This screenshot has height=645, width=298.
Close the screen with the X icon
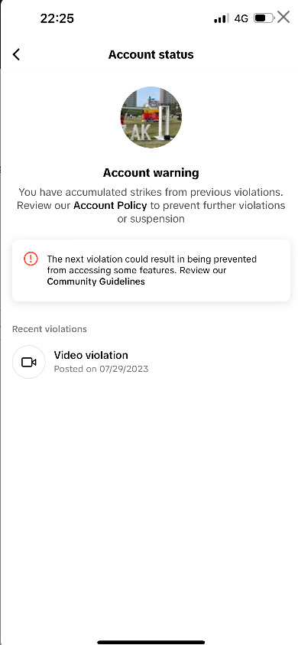[283, 17]
